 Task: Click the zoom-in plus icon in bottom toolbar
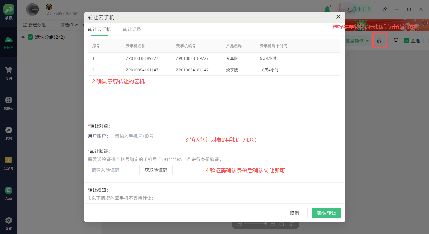click(272, 223)
